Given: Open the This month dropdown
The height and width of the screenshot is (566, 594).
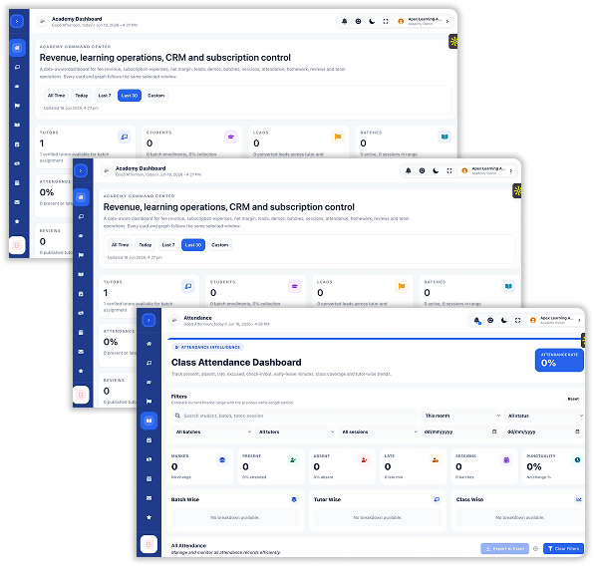Looking at the screenshot, I should coord(462,416).
